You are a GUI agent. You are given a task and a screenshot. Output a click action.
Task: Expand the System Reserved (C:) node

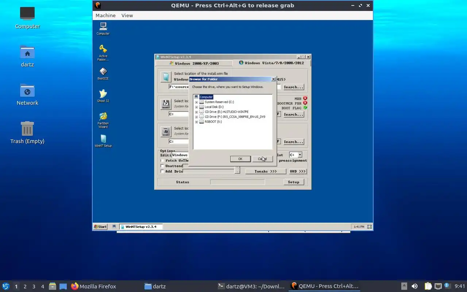(x=196, y=102)
